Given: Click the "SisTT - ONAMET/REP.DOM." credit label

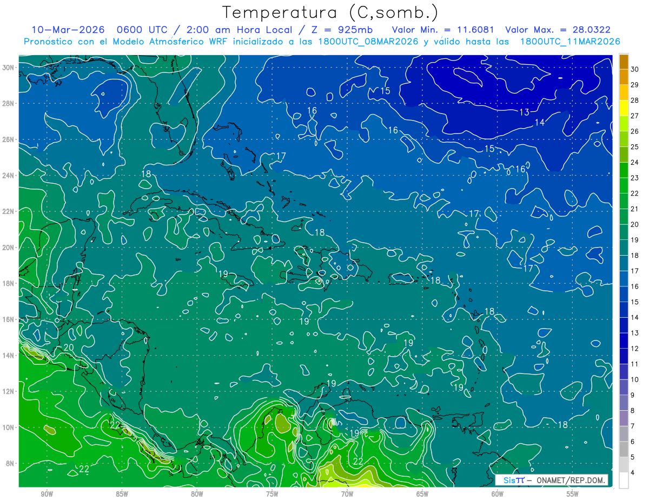Looking at the screenshot, I should pos(552,480).
